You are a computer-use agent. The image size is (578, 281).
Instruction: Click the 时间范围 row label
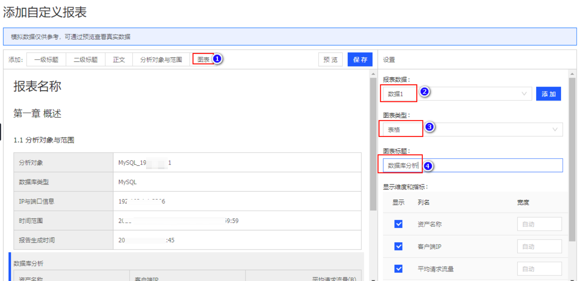[x=31, y=221]
